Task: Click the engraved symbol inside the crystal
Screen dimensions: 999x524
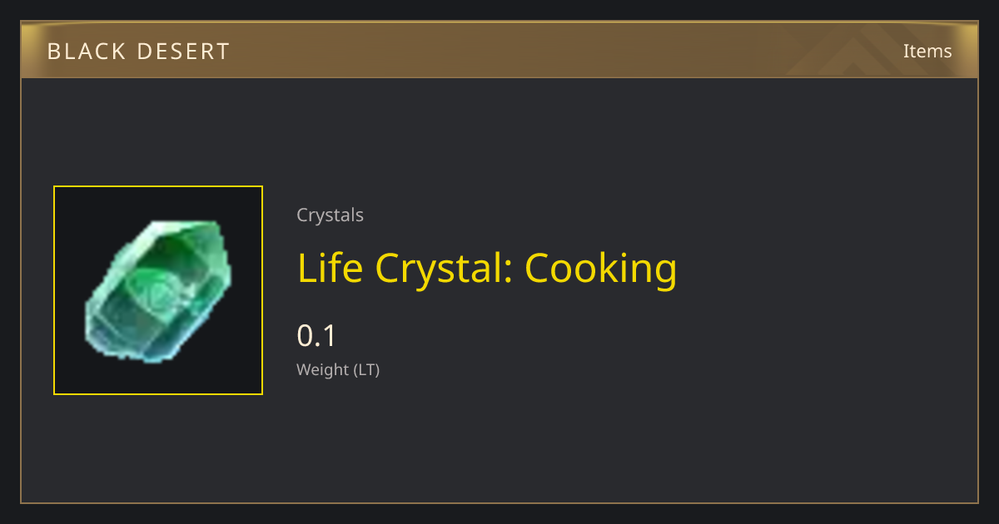Action: (x=157, y=292)
